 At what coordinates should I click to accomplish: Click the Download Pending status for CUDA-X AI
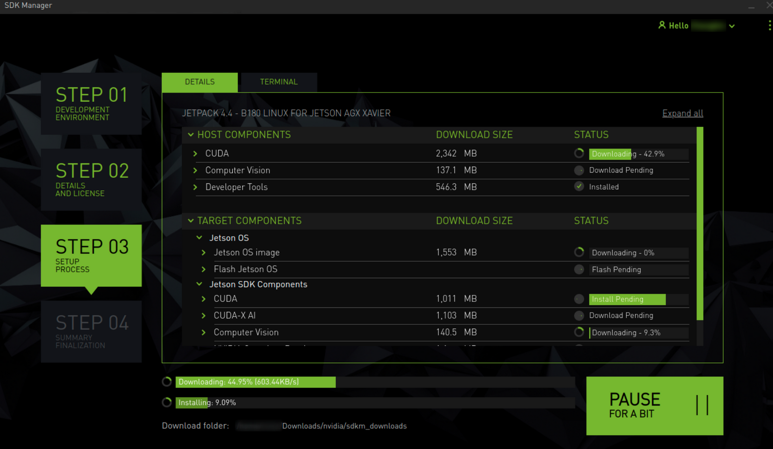621,315
